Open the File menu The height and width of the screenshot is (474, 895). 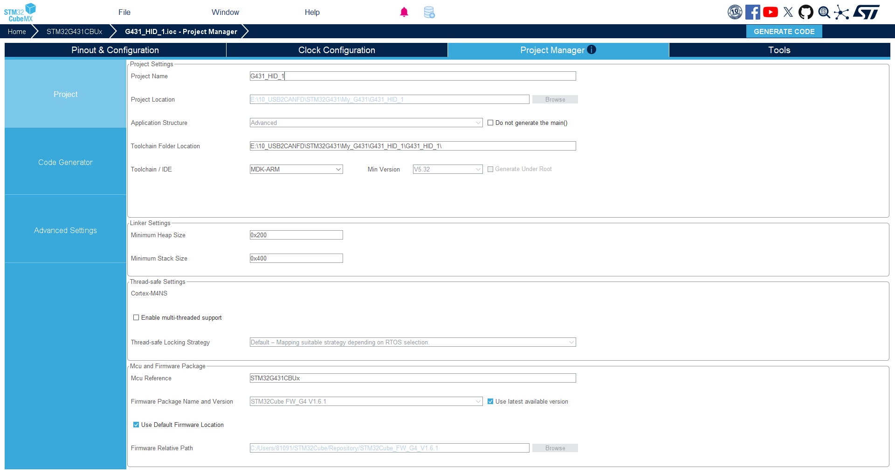tap(124, 12)
